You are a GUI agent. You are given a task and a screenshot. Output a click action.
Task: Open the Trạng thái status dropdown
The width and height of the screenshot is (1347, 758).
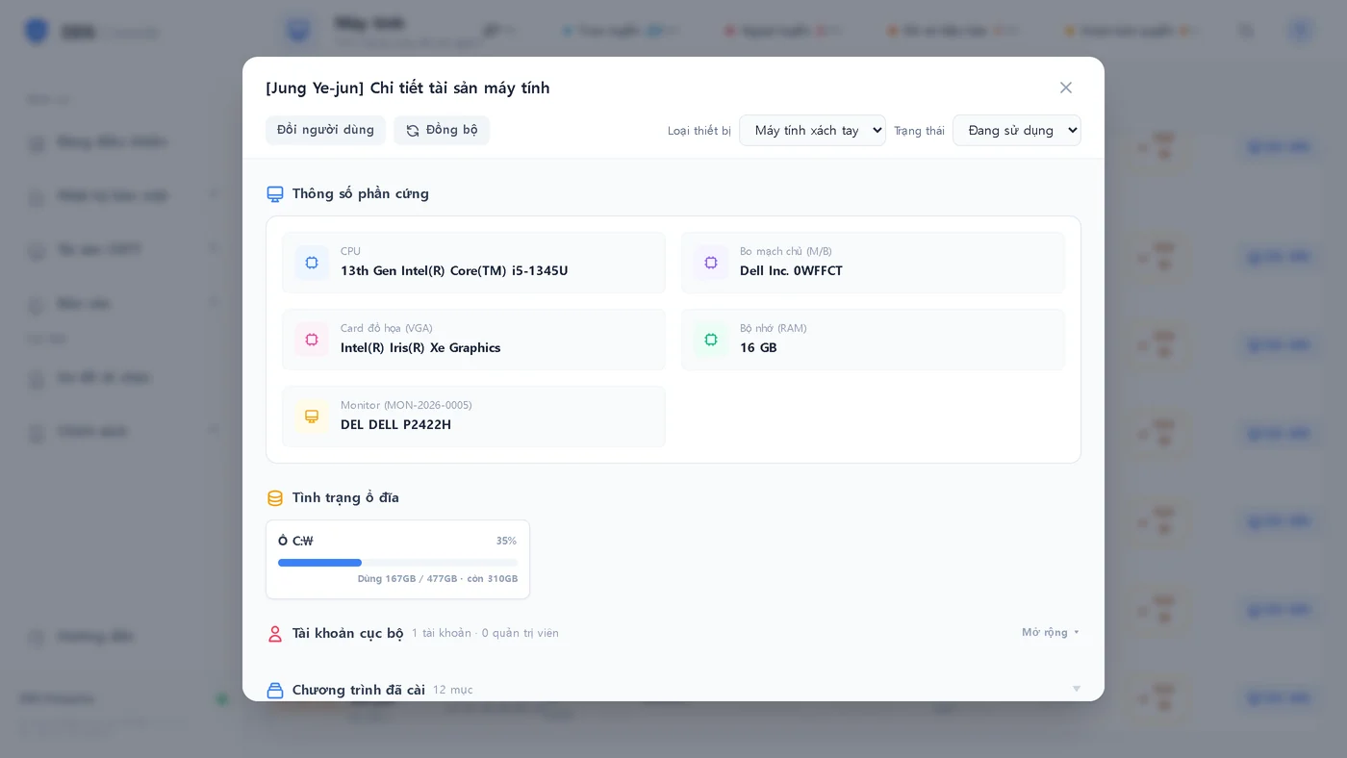(1017, 130)
